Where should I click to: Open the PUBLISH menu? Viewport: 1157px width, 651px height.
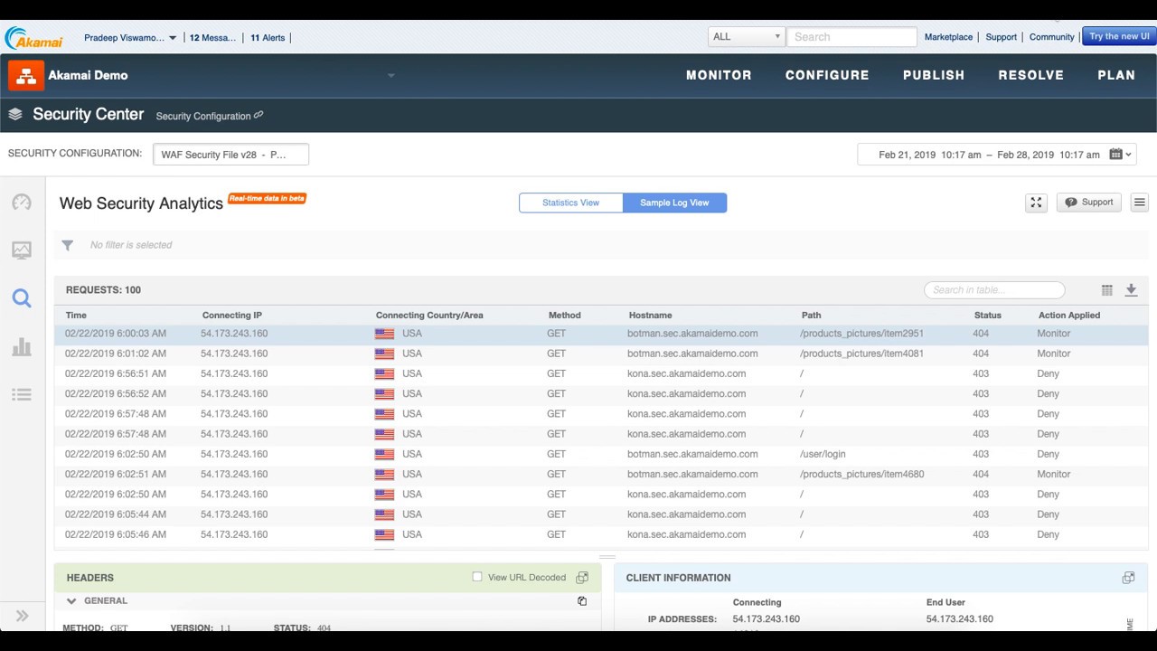click(x=934, y=75)
